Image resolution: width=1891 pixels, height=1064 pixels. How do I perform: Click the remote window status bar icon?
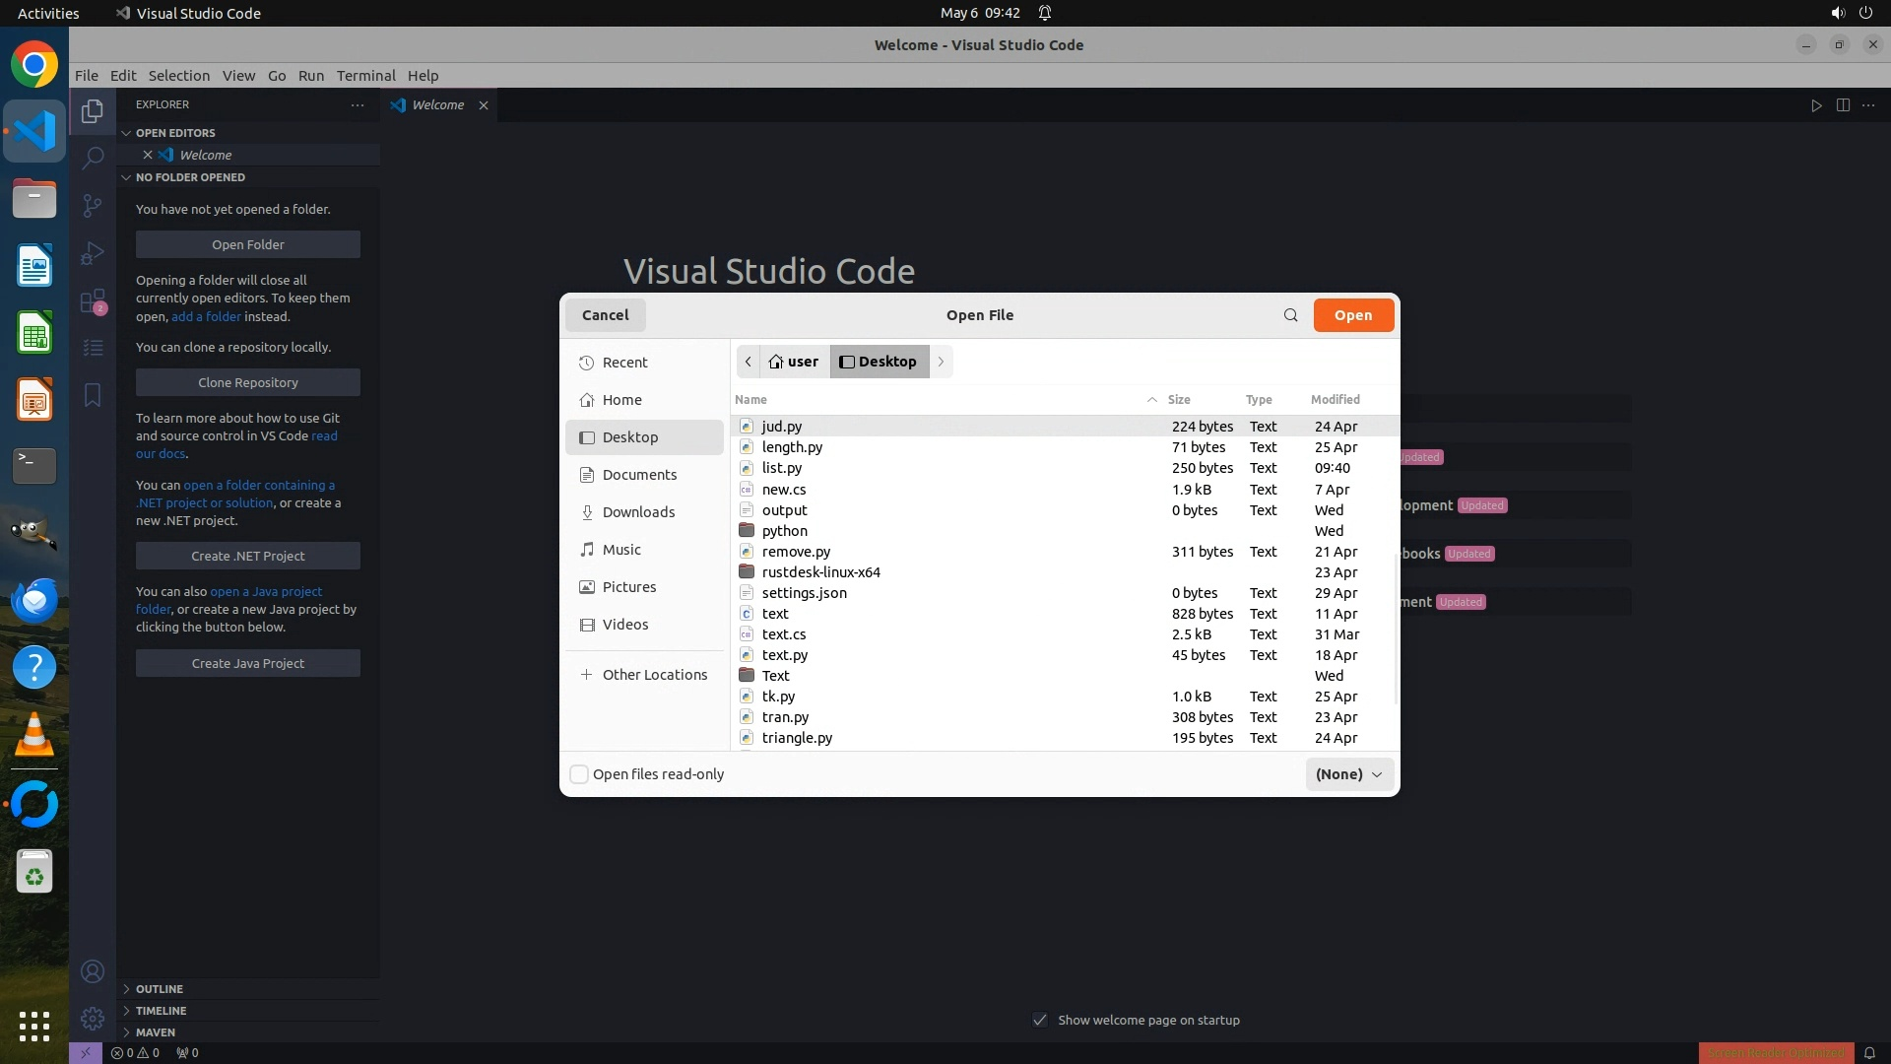tap(86, 1052)
